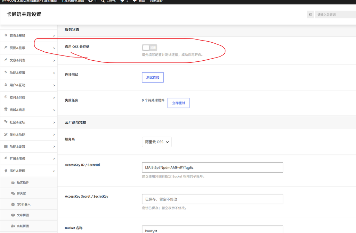Viewport: 356px width, 233px height.
Task: Click the 请先填写配置并测试连接 hint text
Action: 172,55
